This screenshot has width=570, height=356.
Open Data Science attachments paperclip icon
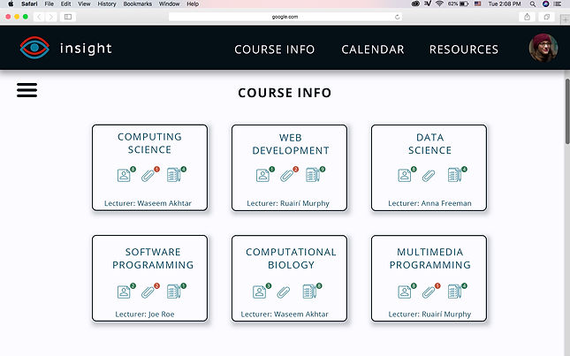[429, 176]
